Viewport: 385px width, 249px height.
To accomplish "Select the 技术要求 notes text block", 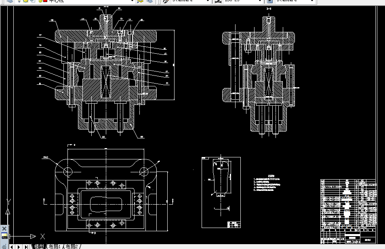I will click(x=266, y=183).
